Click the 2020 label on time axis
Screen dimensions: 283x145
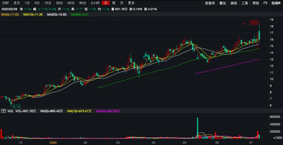pyautogui.click(x=53, y=143)
